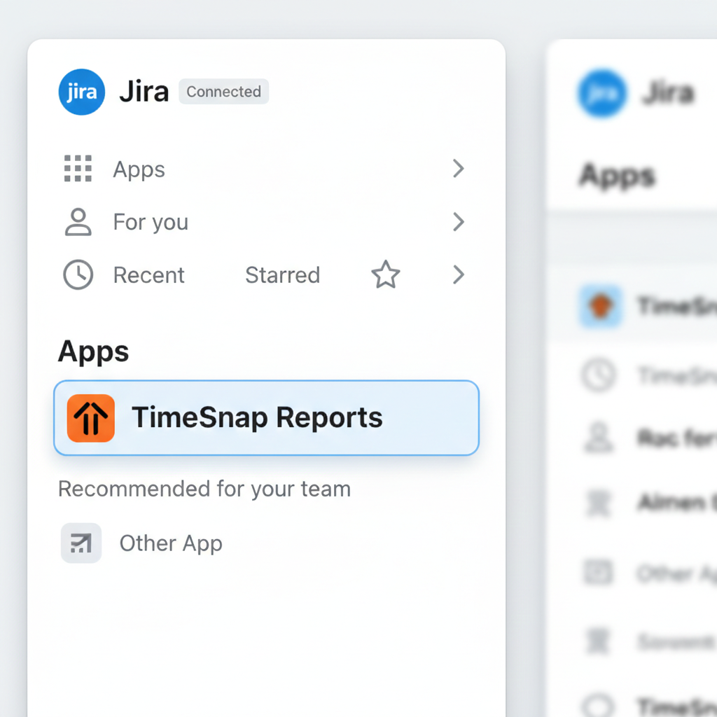Click the blurred Jira logo in right panel

pos(601,92)
